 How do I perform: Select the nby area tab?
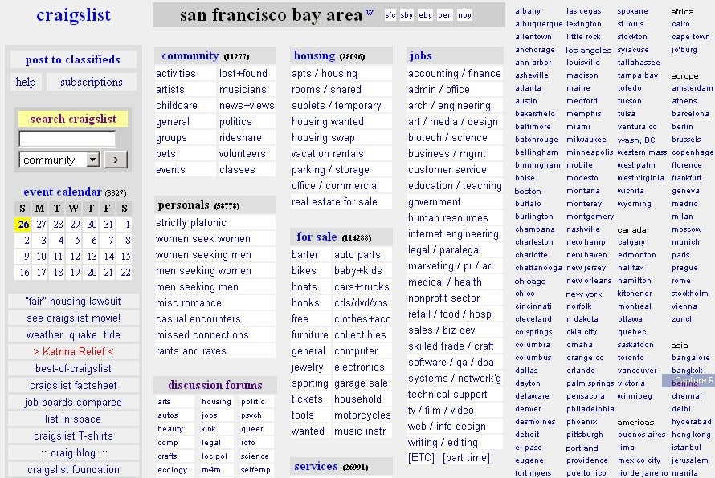point(464,15)
